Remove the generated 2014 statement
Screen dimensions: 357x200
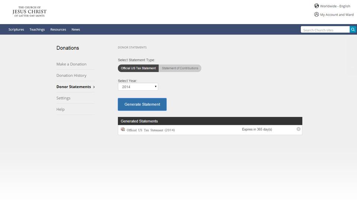pyautogui.click(x=298, y=129)
